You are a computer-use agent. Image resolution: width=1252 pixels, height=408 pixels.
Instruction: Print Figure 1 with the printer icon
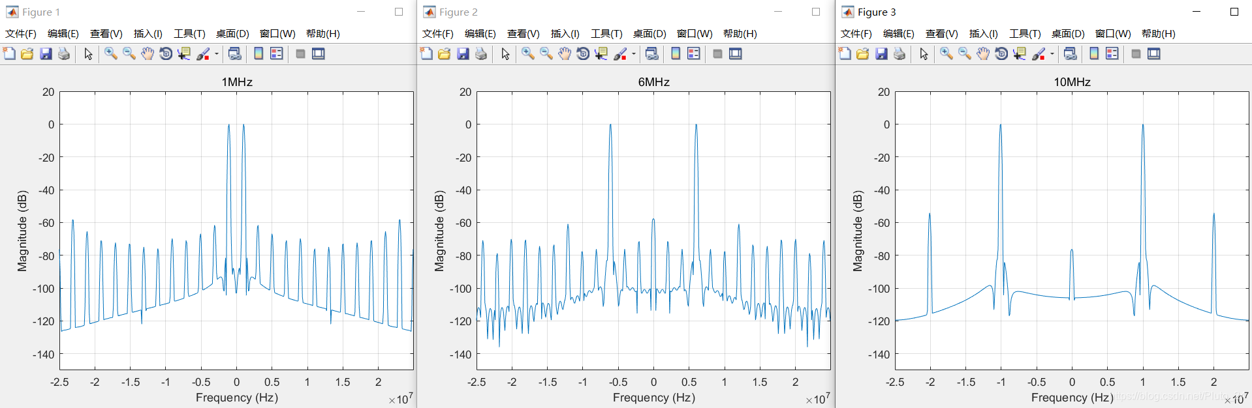64,53
